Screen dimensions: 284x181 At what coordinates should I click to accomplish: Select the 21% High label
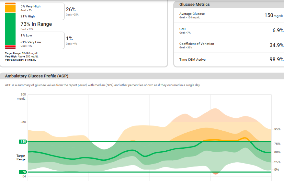point(28,16)
